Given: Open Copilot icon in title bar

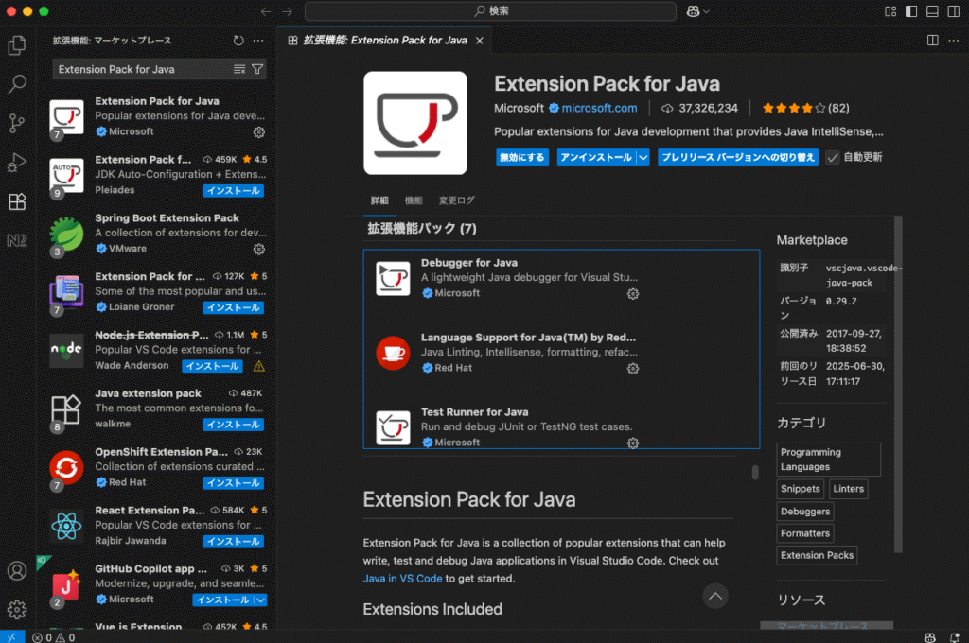Looking at the screenshot, I should (693, 11).
